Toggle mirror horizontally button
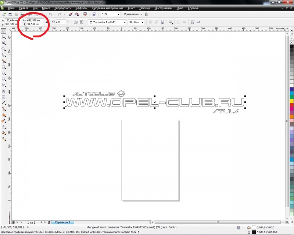Viewport: 294px width, 235px height. coord(74,22)
